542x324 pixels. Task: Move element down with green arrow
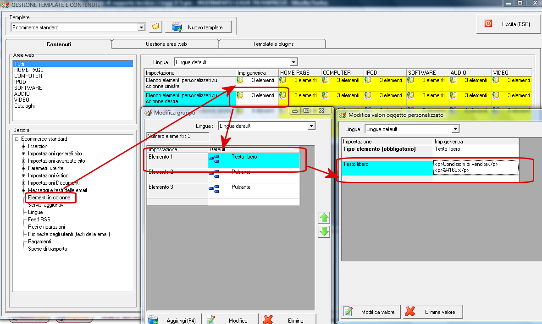[324, 231]
